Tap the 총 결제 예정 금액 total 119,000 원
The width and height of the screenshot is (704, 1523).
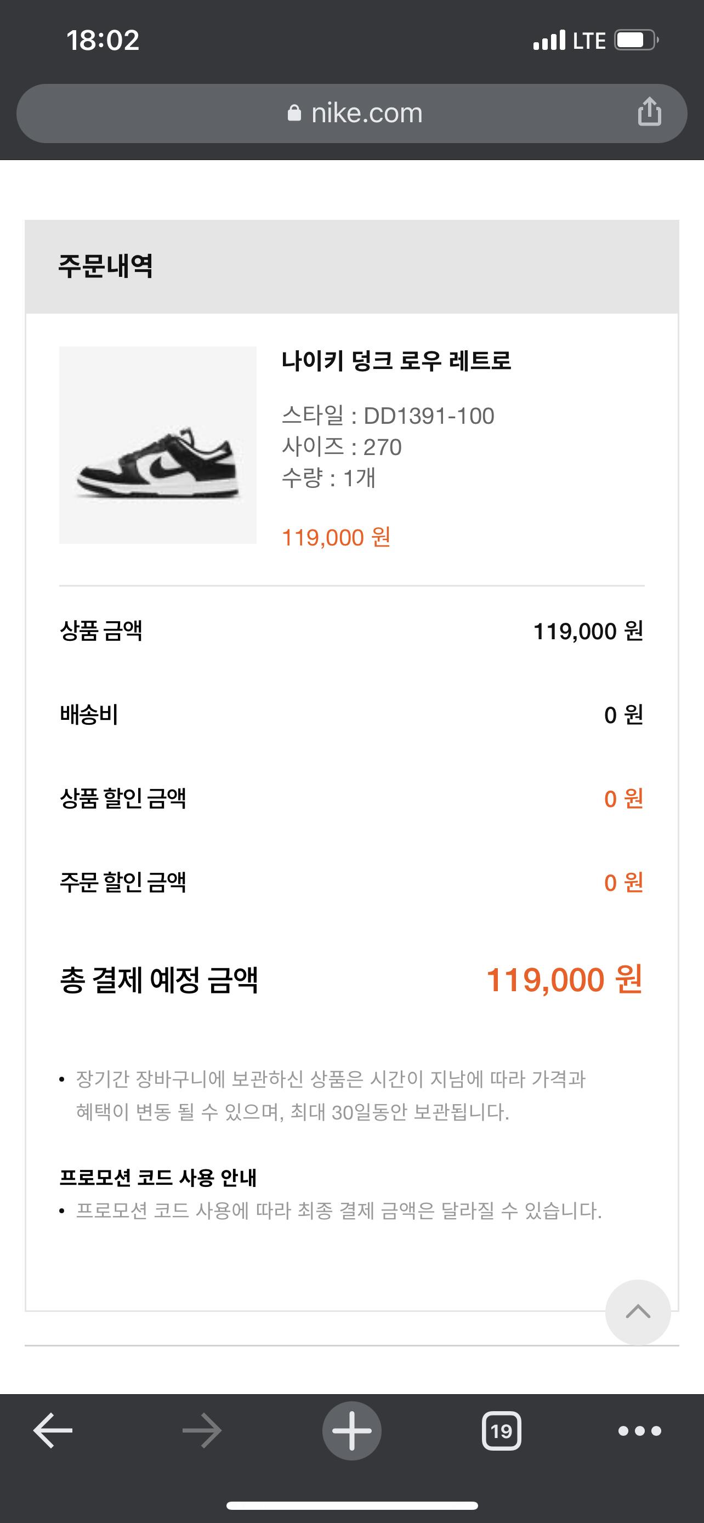point(564,980)
